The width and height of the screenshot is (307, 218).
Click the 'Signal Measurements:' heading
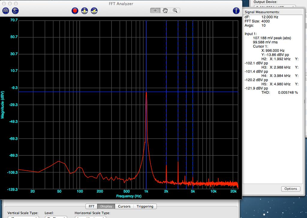262,12
